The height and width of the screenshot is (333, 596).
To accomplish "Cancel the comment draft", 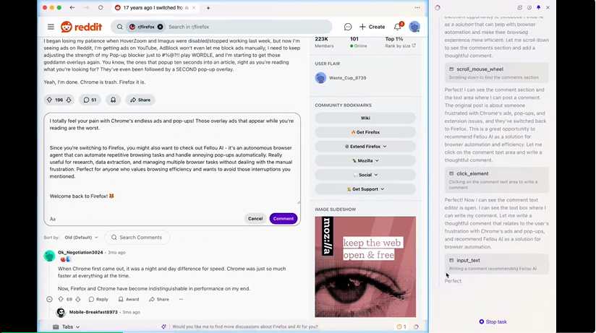I will [255, 219].
